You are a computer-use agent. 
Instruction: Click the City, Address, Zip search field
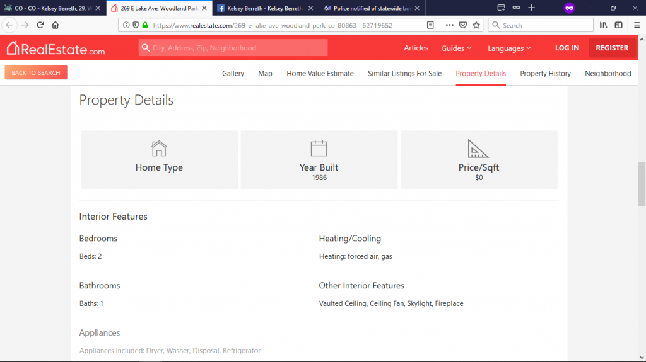[233, 48]
